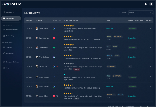Click Service tag in Annette Black row
The width and height of the screenshot is (156, 107).
coord(110,56)
